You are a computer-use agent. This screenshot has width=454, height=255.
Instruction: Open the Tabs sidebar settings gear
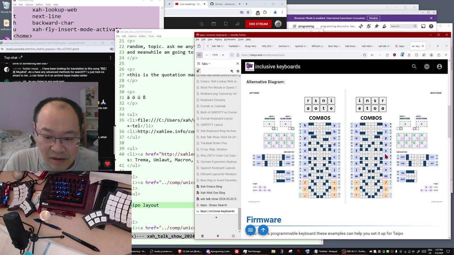(x=238, y=71)
